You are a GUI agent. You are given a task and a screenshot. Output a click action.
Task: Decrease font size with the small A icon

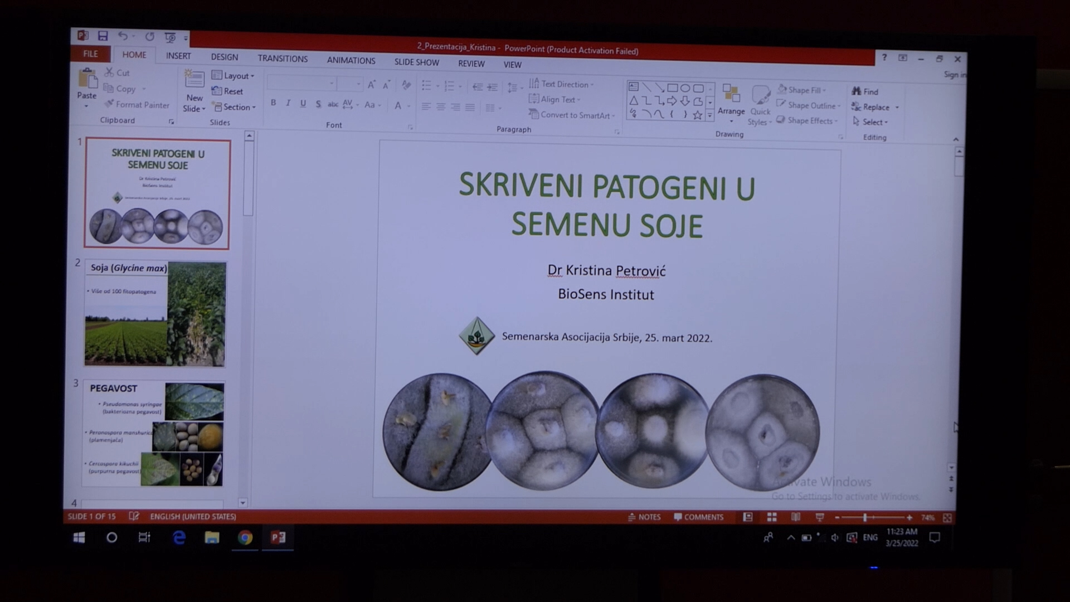pos(386,85)
